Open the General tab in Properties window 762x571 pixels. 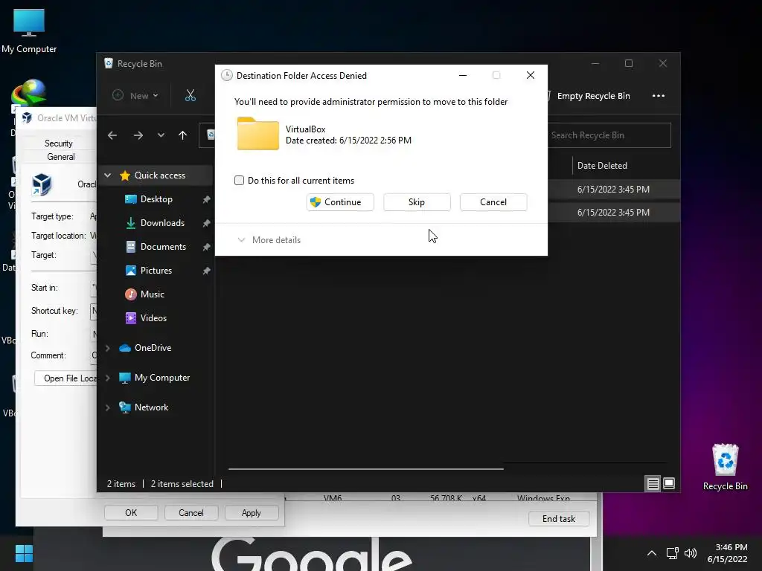pyautogui.click(x=61, y=157)
